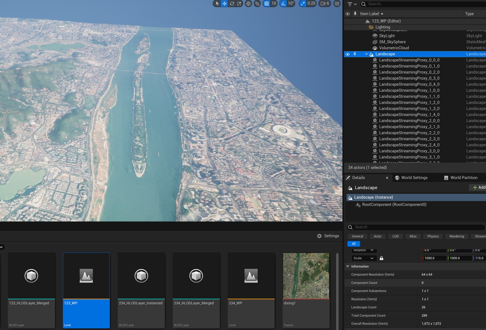
Task: Filter details by Actor category
Action: click(x=378, y=236)
